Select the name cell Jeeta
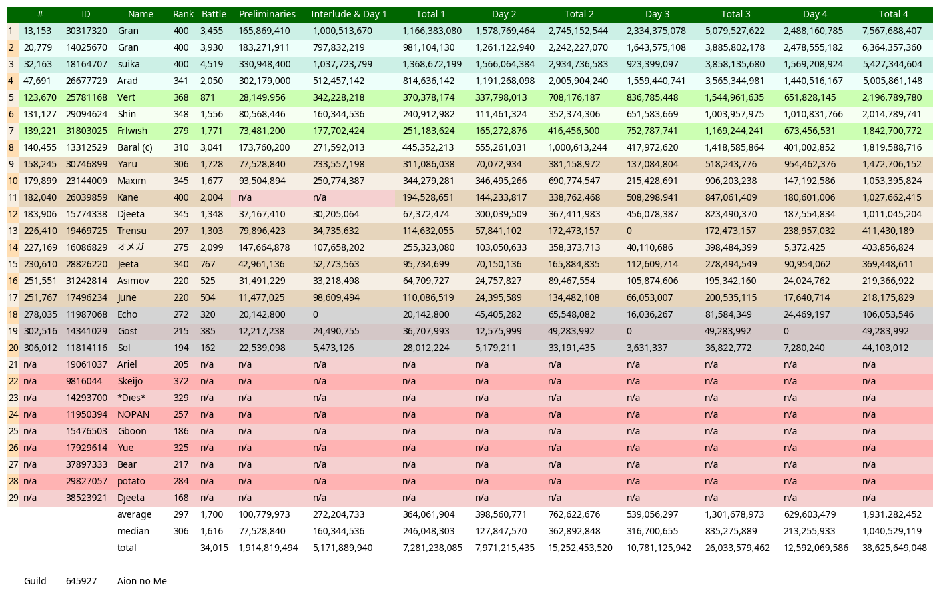 128,264
